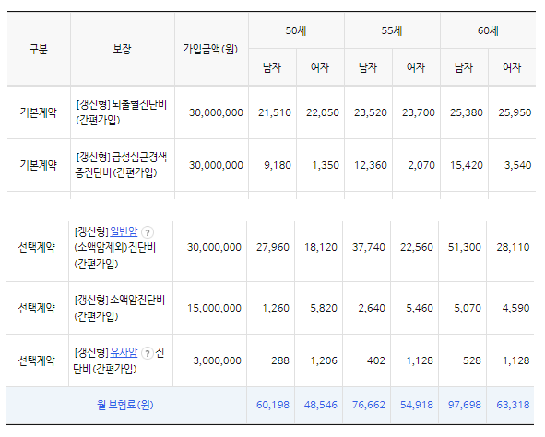Image resolution: width=545 pixels, height=437 pixels.
Task: Click the 25,950 premium value
Action: coord(515,112)
